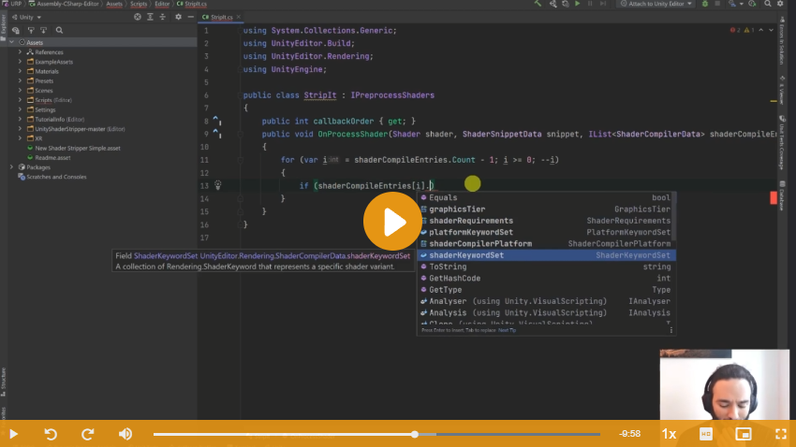Mute the video via the speaker icon
The width and height of the screenshot is (796, 447).
[125, 434]
